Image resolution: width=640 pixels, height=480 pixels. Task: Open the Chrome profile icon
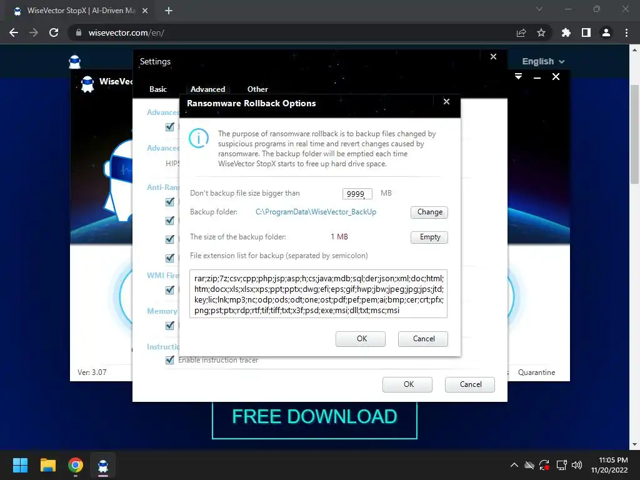606,32
